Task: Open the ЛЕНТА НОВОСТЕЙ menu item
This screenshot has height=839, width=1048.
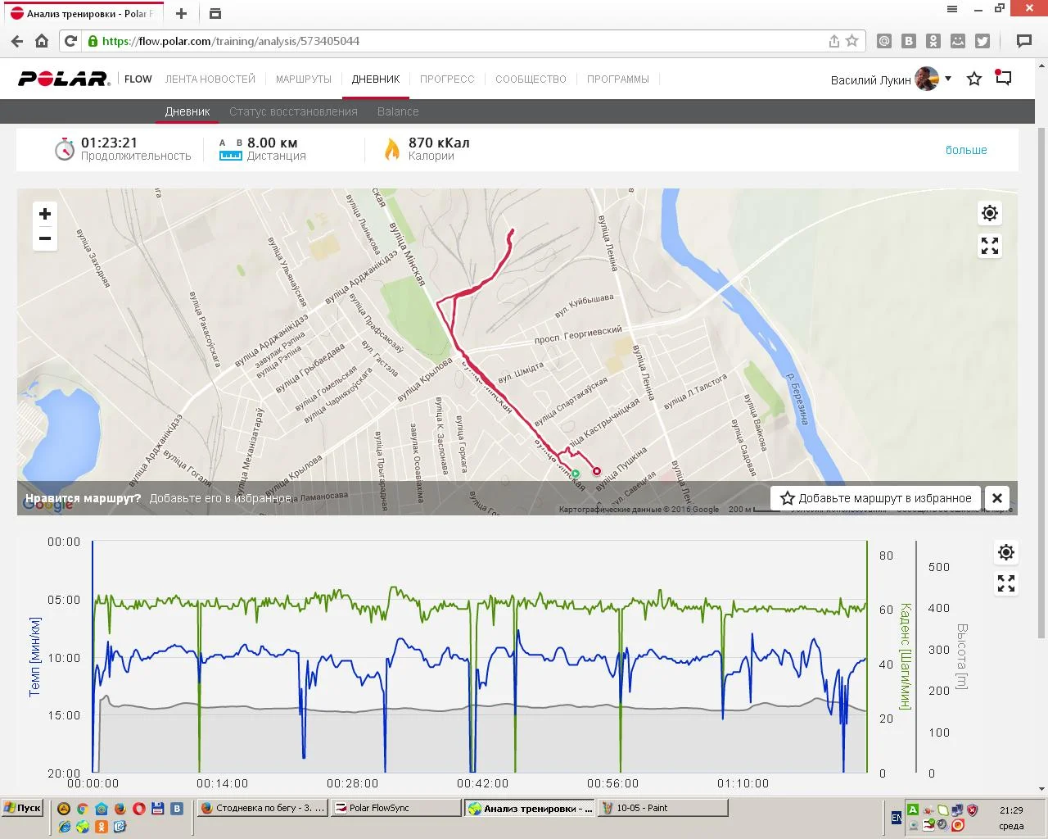Action: pyautogui.click(x=210, y=79)
